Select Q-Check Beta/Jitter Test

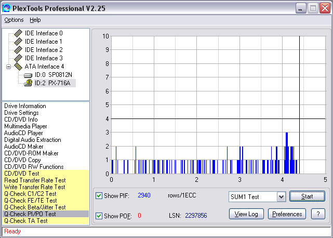(x=46, y=207)
